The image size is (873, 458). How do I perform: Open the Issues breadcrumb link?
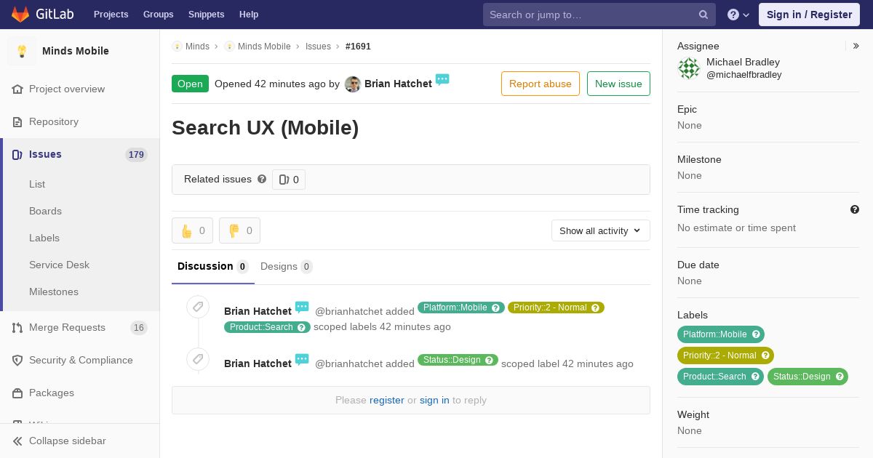click(318, 46)
